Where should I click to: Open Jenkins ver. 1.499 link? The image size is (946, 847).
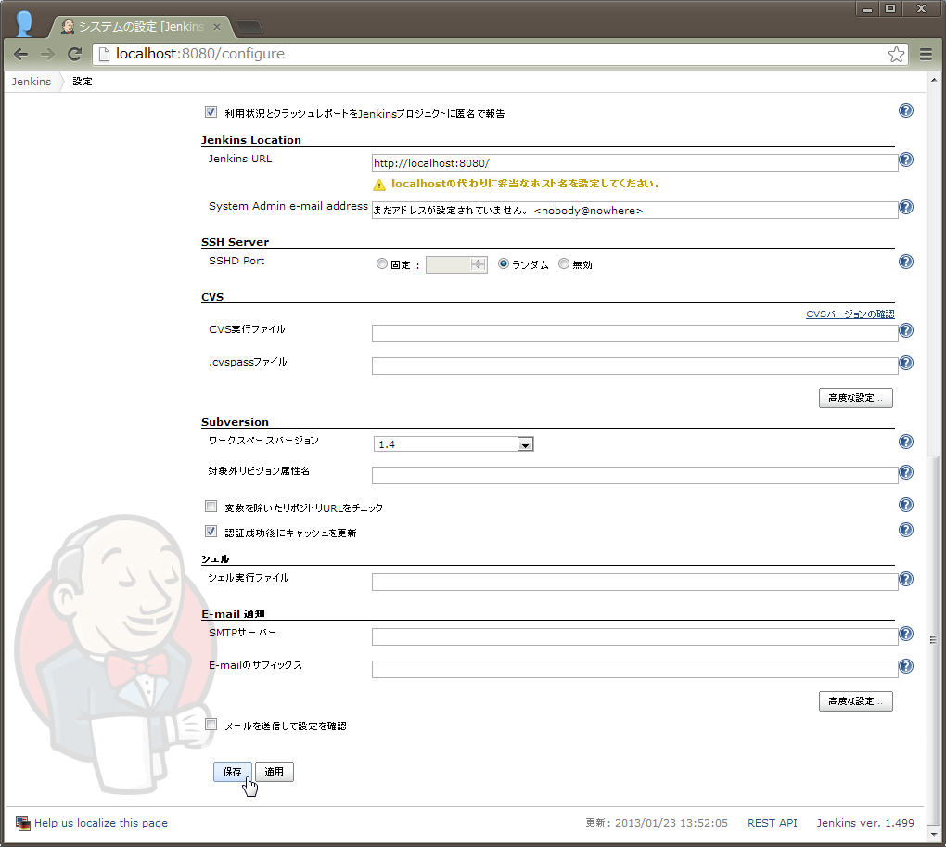point(865,823)
